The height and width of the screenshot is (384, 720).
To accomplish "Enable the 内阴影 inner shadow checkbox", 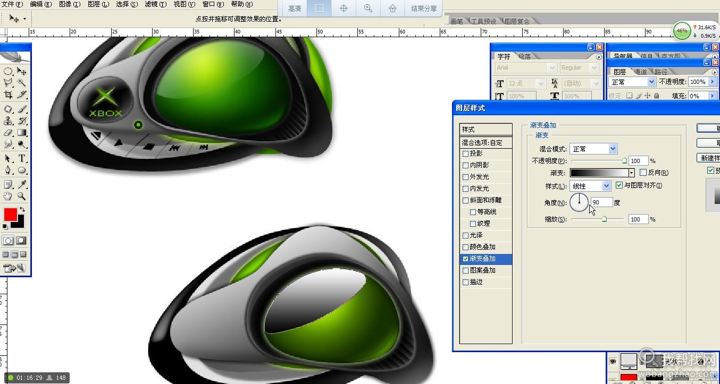I will 466,165.
